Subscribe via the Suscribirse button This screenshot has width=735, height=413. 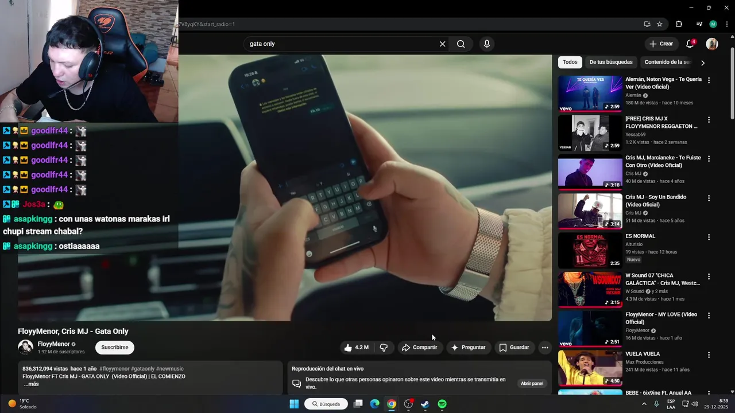click(x=115, y=348)
